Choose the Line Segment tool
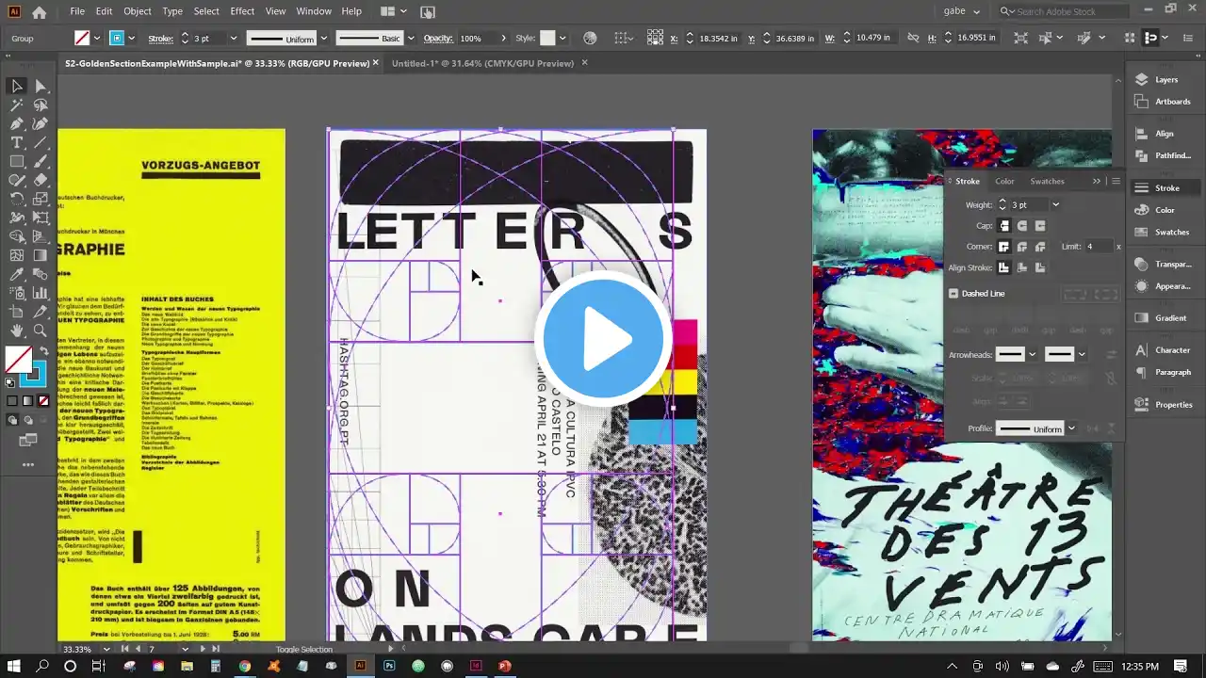This screenshot has width=1206, height=678. (41, 142)
